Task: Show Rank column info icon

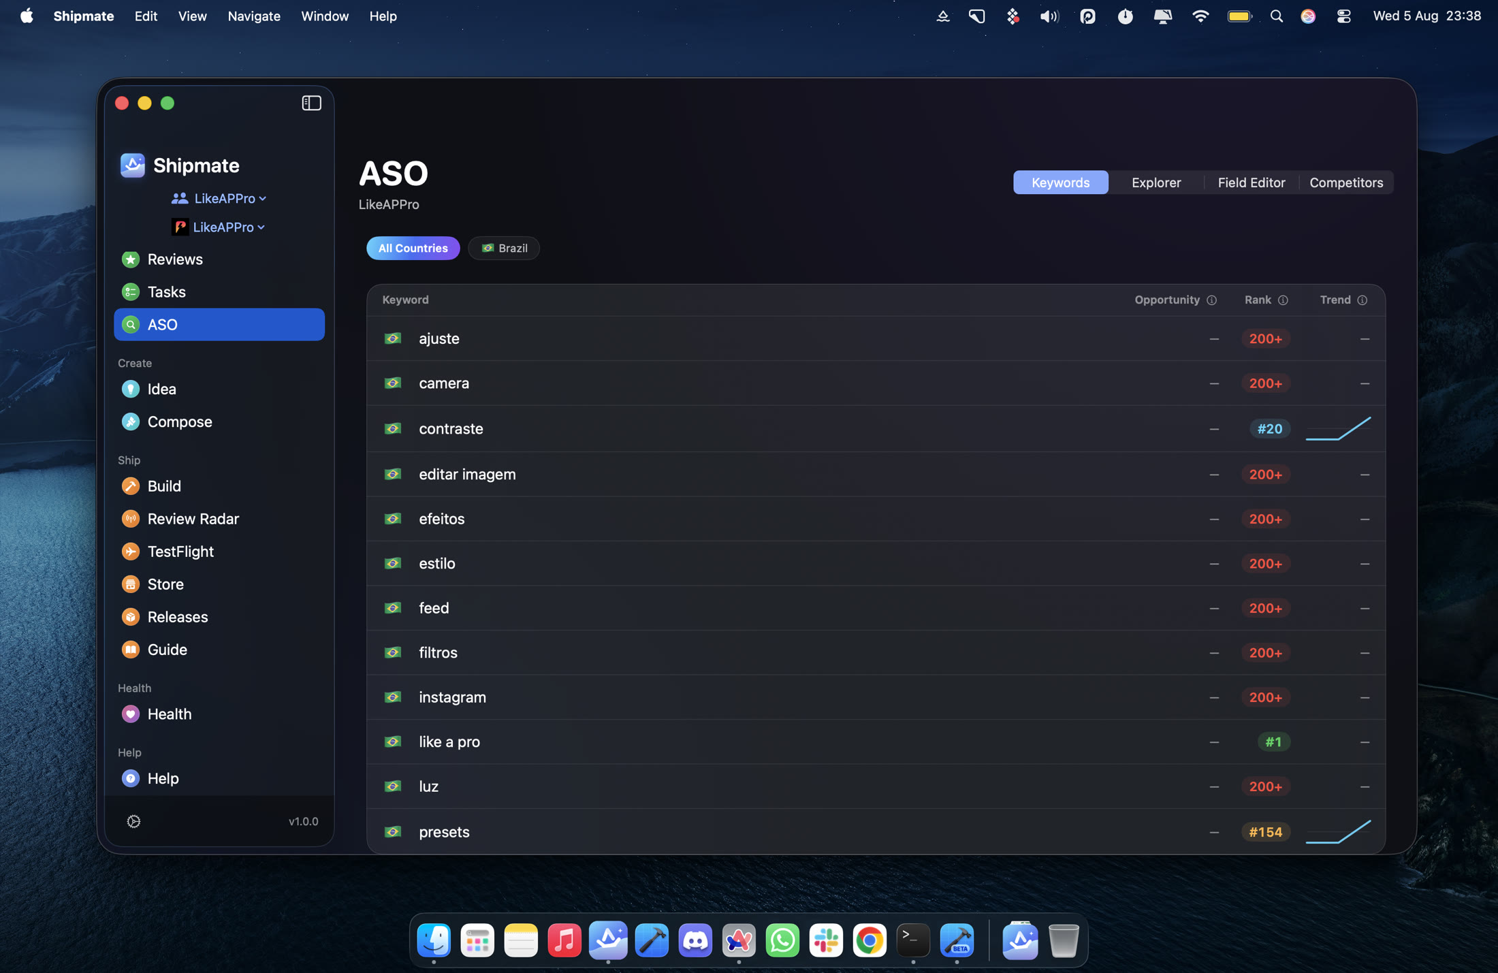Action: 1283,300
